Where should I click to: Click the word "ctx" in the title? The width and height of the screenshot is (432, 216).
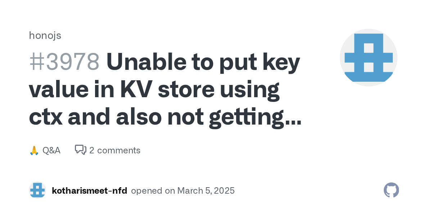pos(45,117)
